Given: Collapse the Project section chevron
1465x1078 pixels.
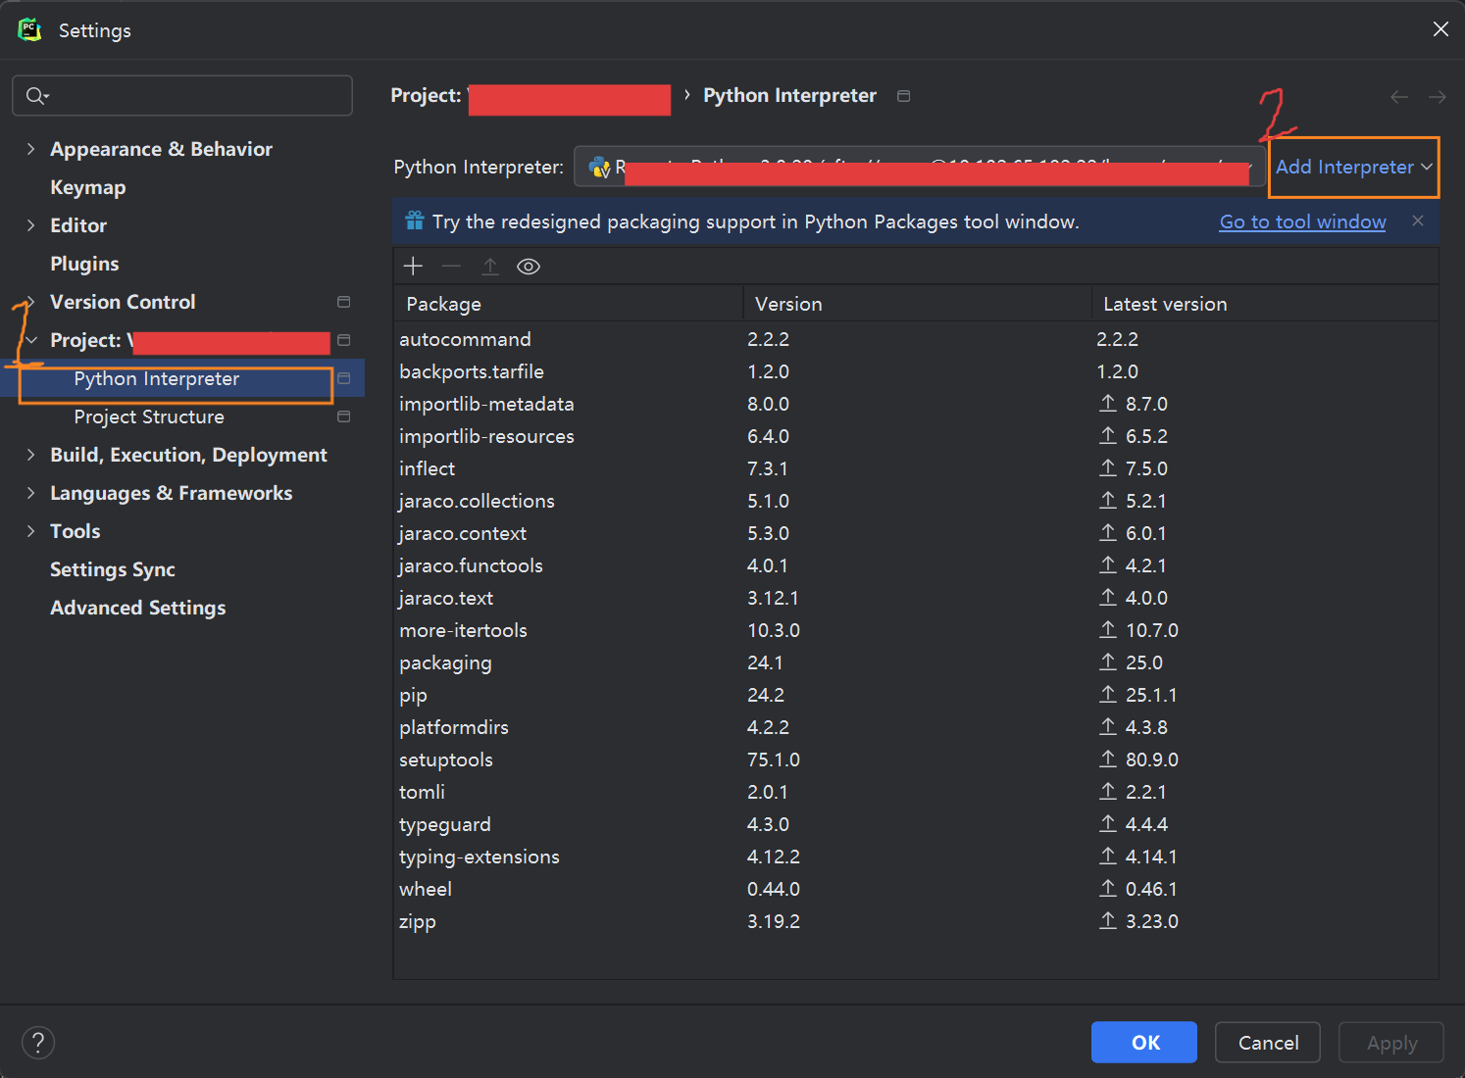Looking at the screenshot, I should [30, 340].
